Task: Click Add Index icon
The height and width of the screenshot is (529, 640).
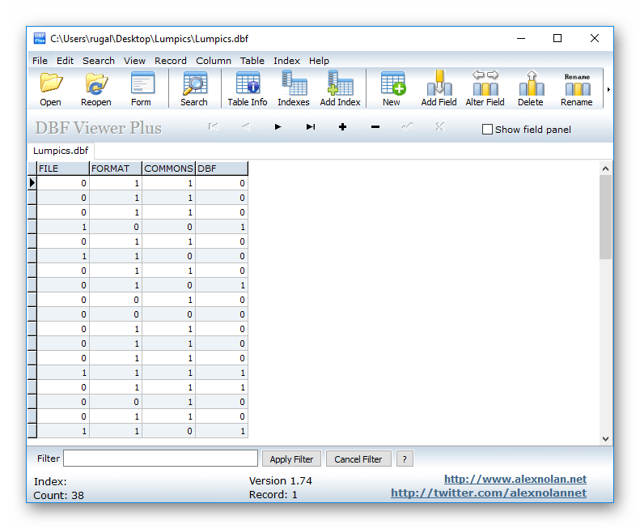Action: click(x=340, y=89)
